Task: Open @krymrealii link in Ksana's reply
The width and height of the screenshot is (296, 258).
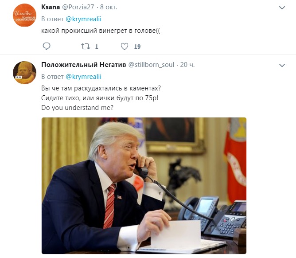Action: point(83,19)
